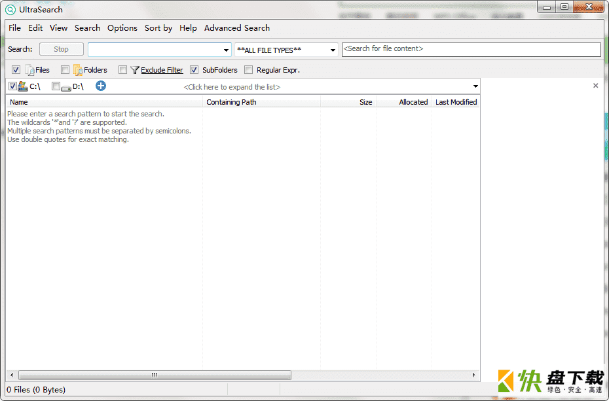Click the 'Multiple search patterns must be separated' hint
Screen dimensions: 609x401
(x=99, y=131)
